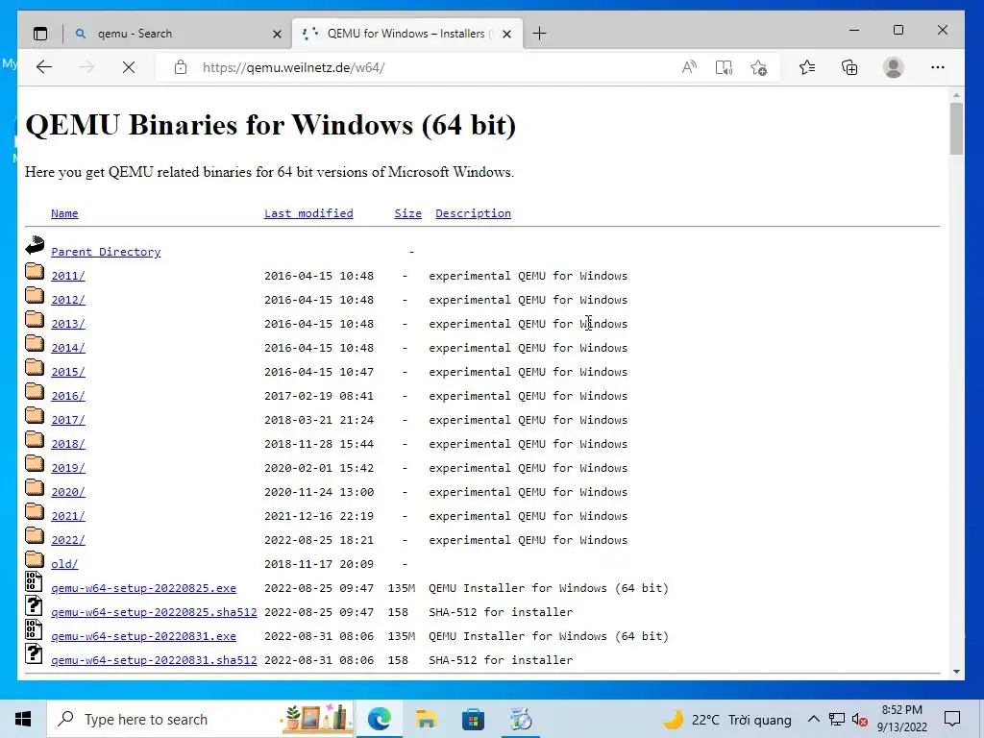Image resolution: width=984 pixels, height=738 pixels.
Task: Open the 2019/ folder link
Action: click(x=68, y=468)
